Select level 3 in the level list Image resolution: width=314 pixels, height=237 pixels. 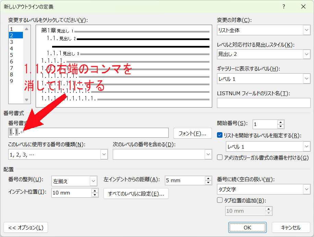click(x=16, y=42)
